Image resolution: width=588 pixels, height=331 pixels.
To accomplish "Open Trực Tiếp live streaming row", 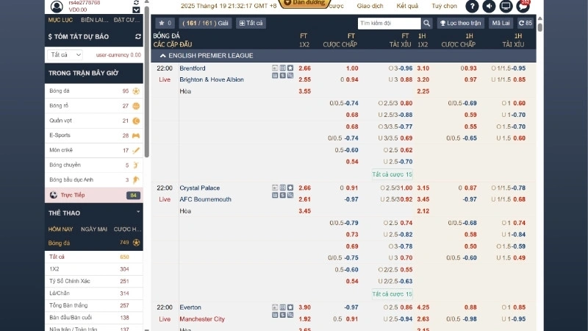I will pos(94,195).
